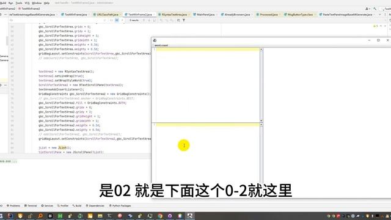Click the upper scrollbar up arrow
This screenshot has height=220, width=391.
coord(261,50)
